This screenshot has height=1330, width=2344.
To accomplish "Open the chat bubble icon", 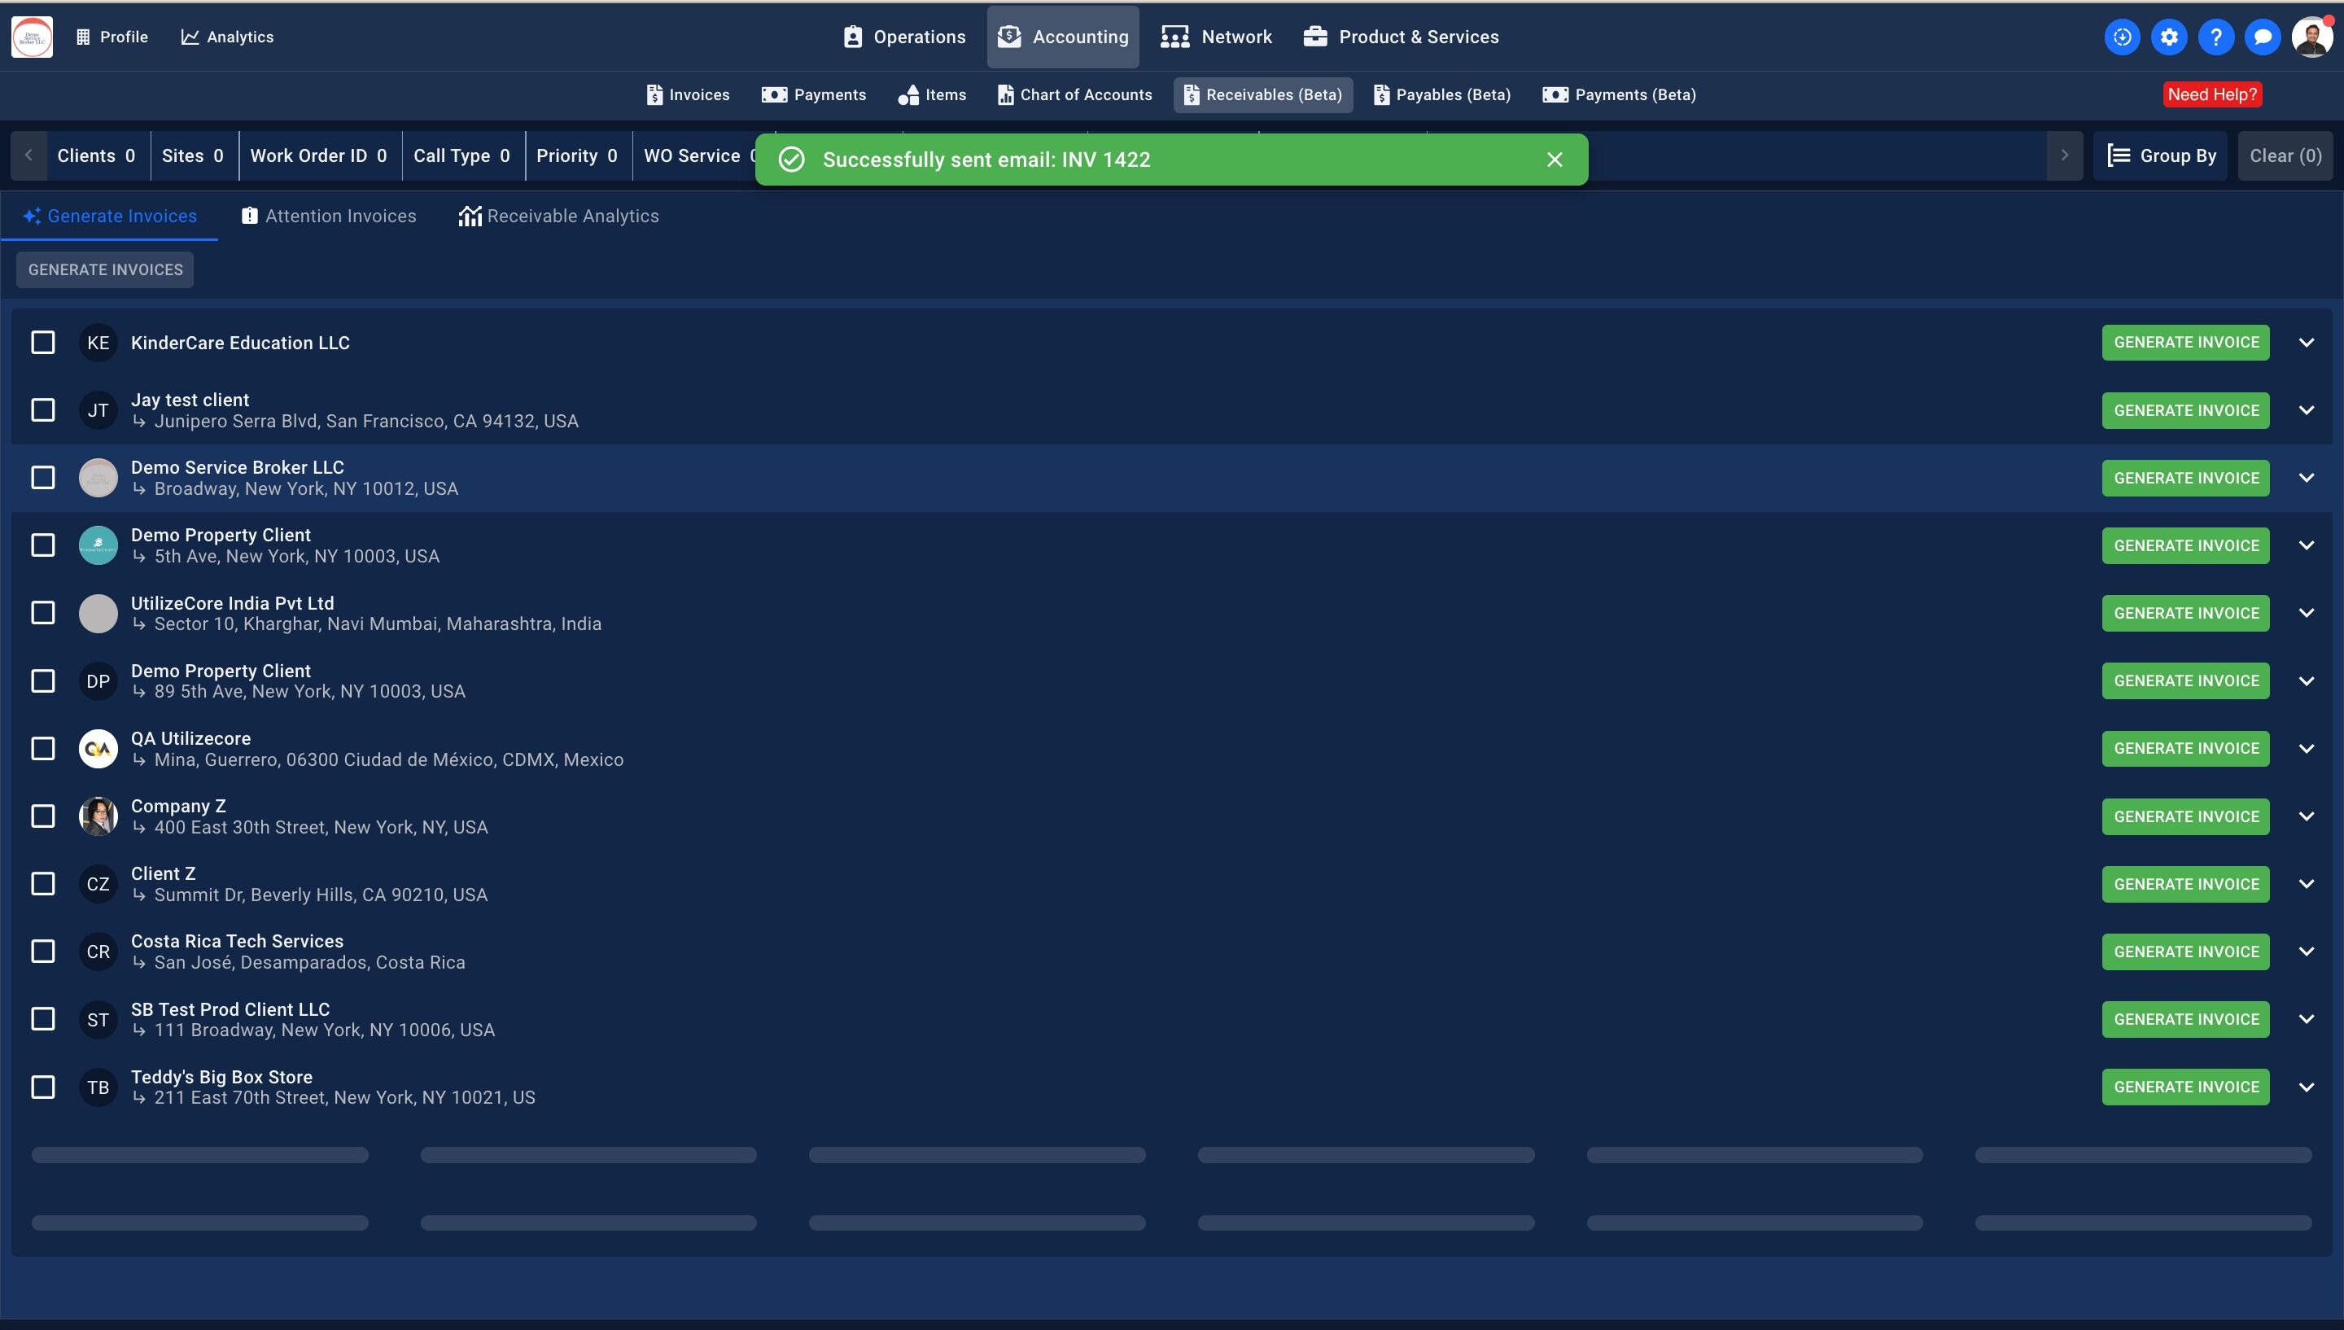I will click(2262, 37).
